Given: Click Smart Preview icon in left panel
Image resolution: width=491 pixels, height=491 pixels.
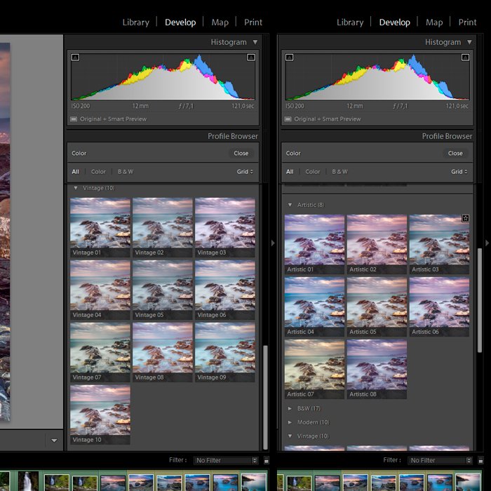Looking at the screenshot, I should [x=74, y=119].
